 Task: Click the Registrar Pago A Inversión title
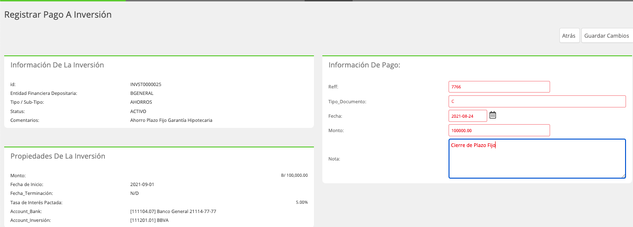click(x=58, y=14)
